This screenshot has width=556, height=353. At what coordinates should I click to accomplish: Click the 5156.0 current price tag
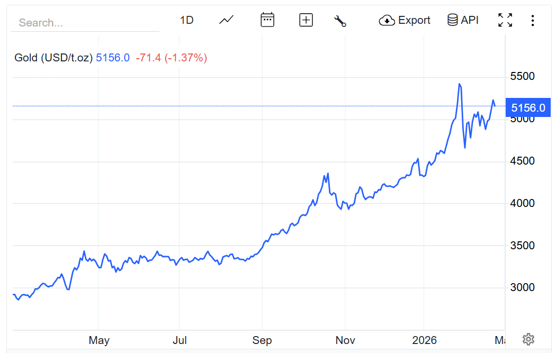tap(528, 108)
